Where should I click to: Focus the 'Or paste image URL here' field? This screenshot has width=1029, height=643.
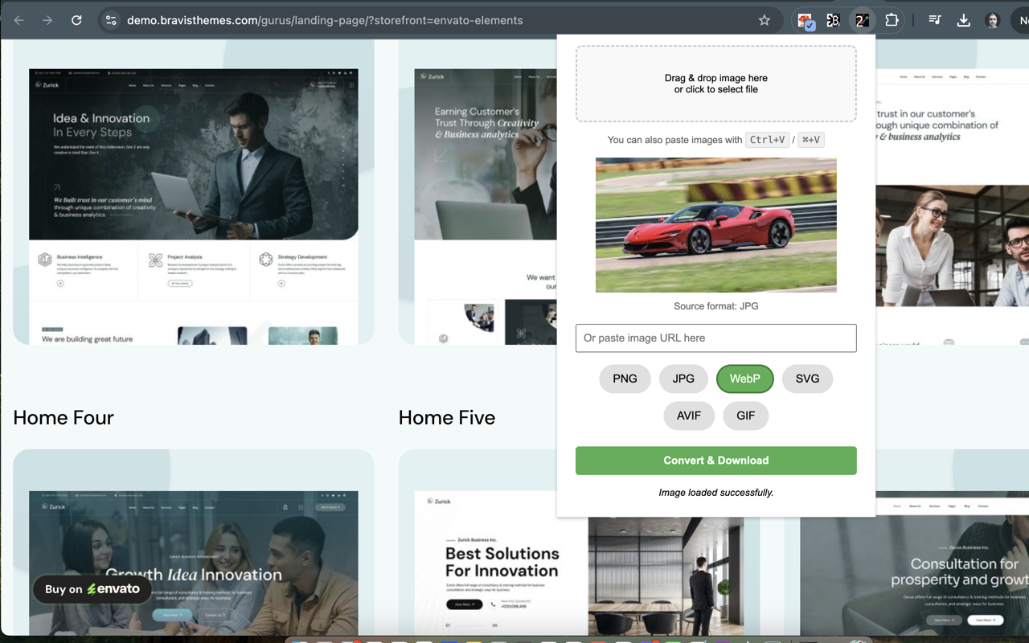coord(716,338)
